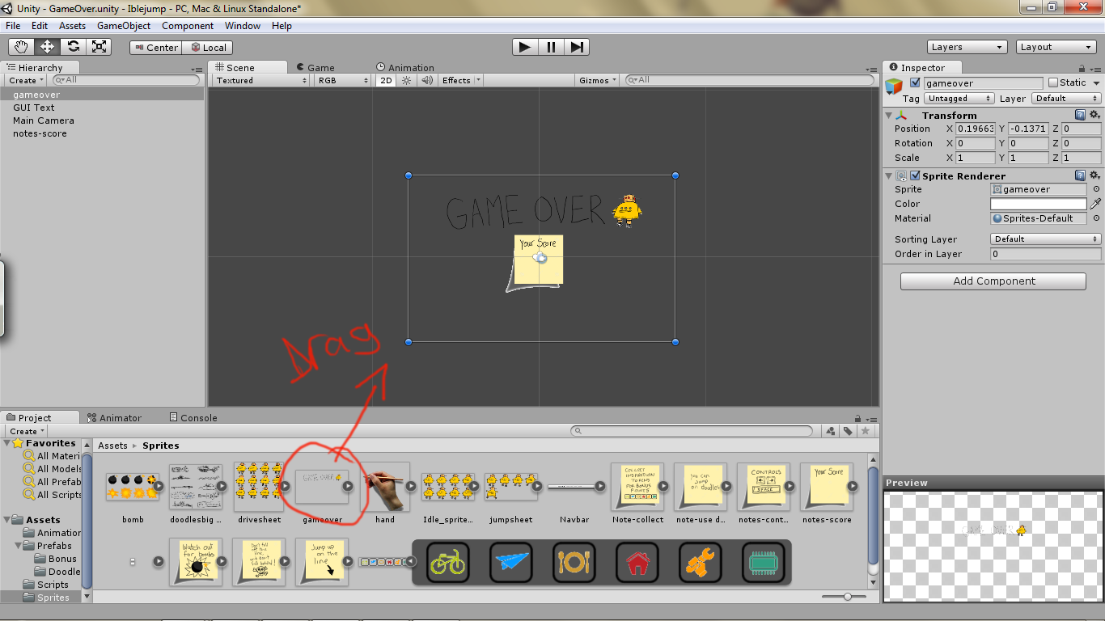Click the Pause button
The image size is (1105, 621).
click(551, 47)
